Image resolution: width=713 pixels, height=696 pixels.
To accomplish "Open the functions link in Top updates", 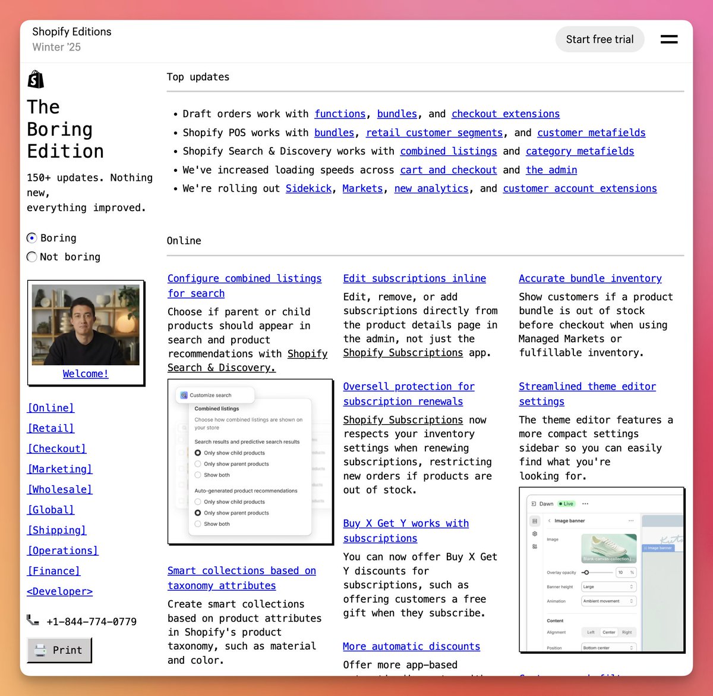I will click(340, 114).
